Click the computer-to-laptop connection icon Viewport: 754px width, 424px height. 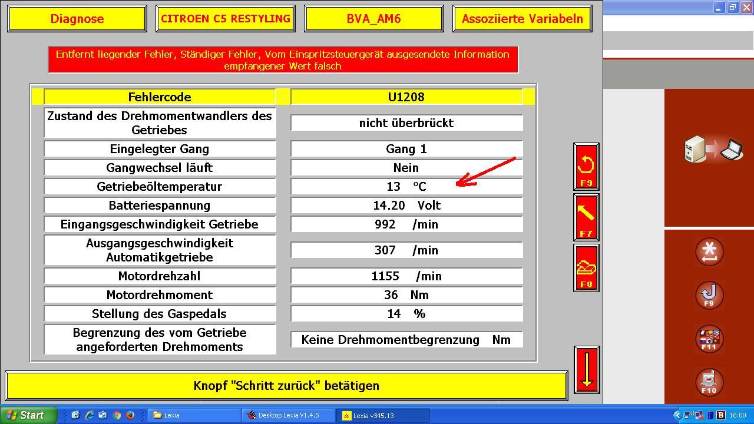pyautogui.click(x=713, y=149)
